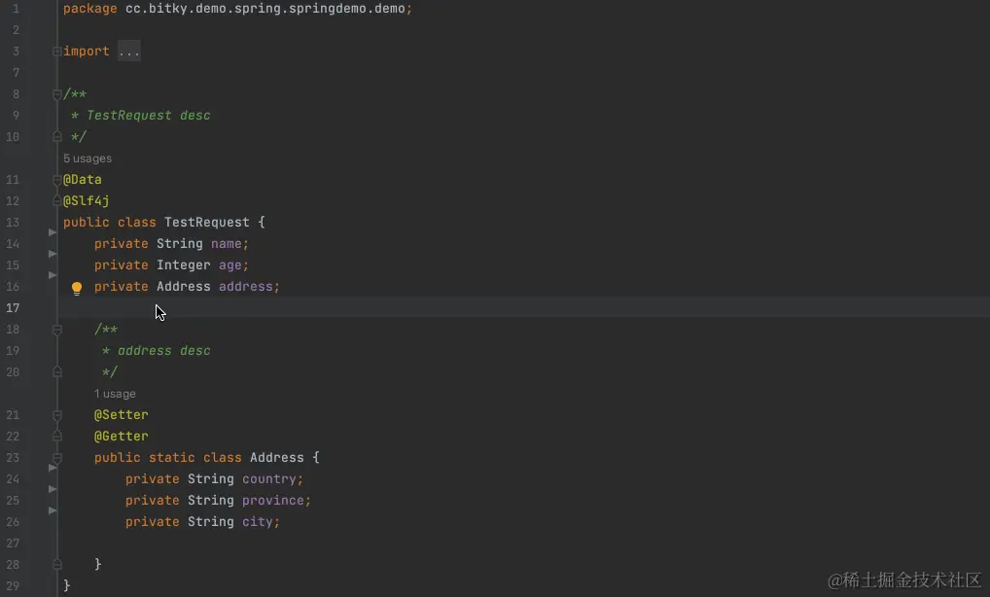Click the 'country' field identifier
The image size is (990, 597).
pos(269,479)
